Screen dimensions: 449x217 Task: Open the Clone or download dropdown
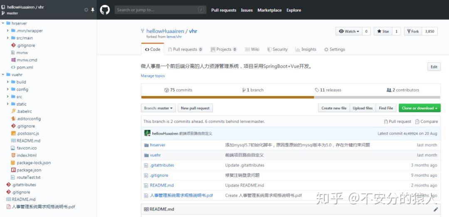point(419,108)
